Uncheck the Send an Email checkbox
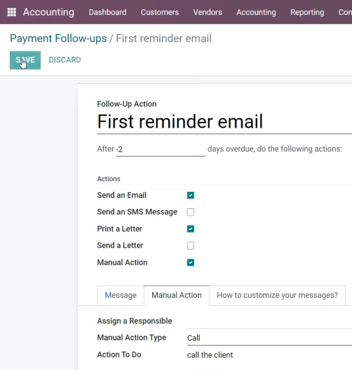 191,195
